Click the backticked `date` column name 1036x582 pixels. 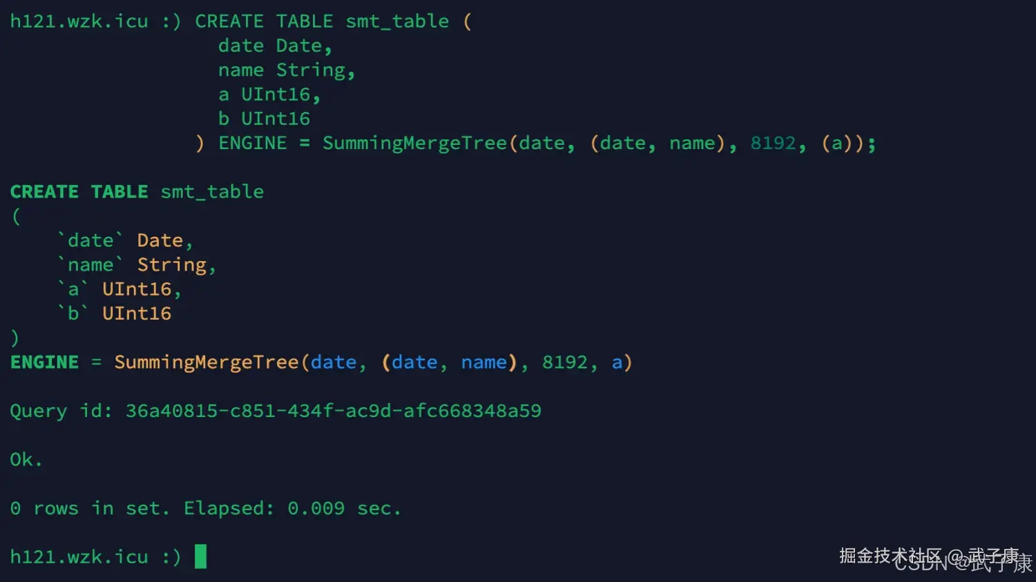90,240
